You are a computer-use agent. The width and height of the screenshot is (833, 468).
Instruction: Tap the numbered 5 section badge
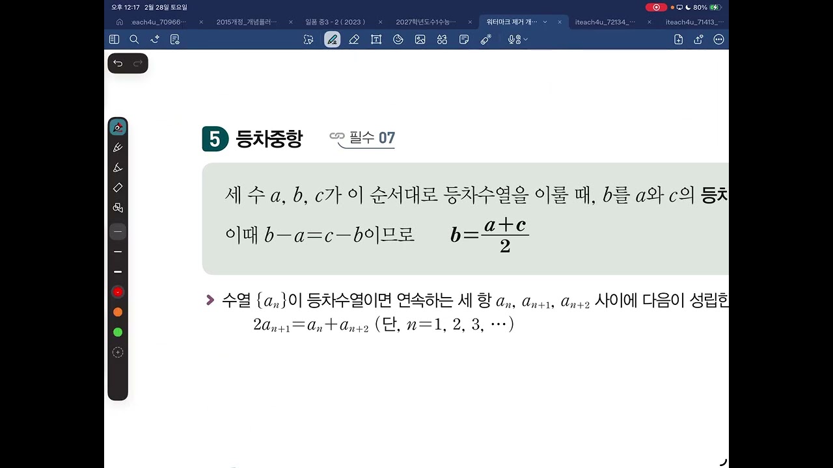pos(215,139)
